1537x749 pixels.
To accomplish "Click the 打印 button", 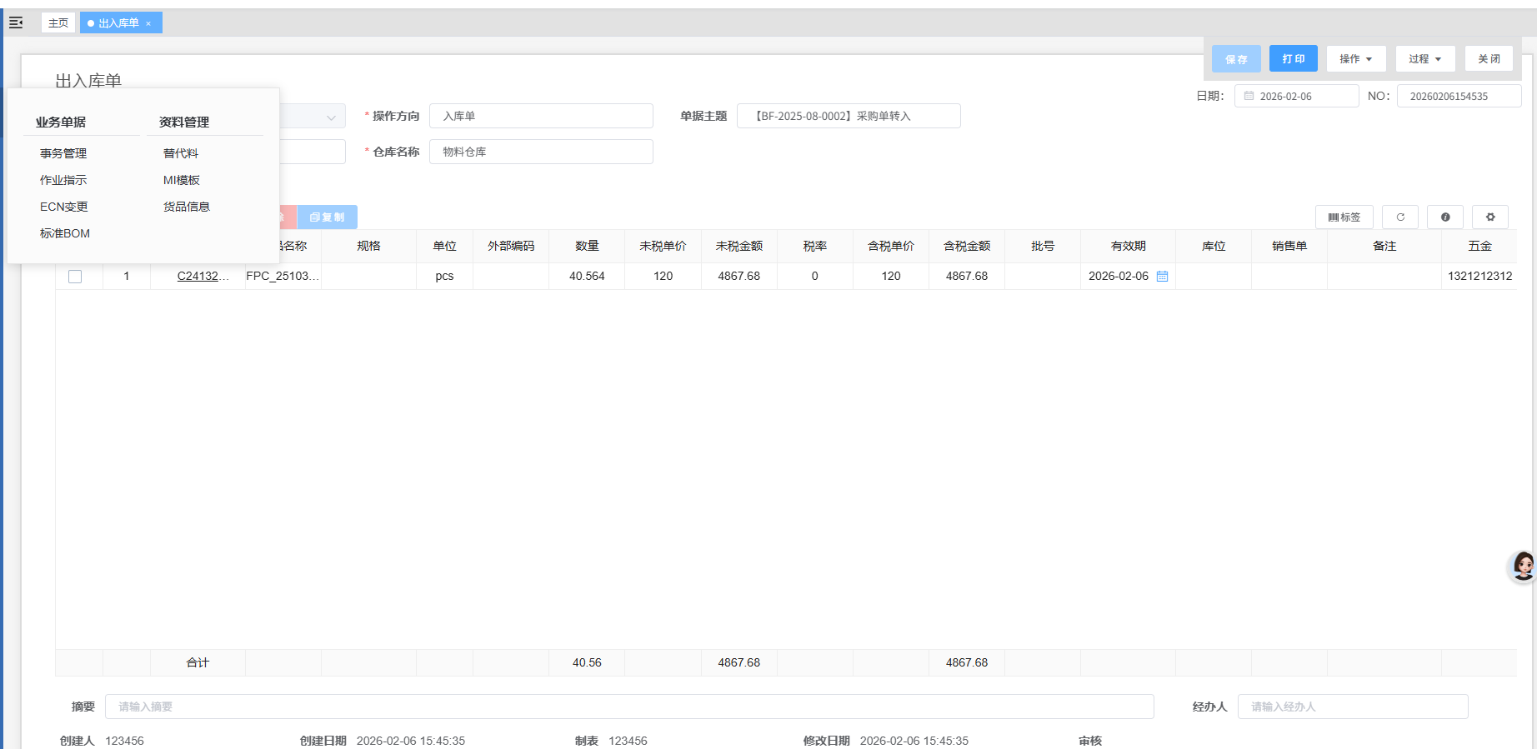I will (x=1293, y=59).
